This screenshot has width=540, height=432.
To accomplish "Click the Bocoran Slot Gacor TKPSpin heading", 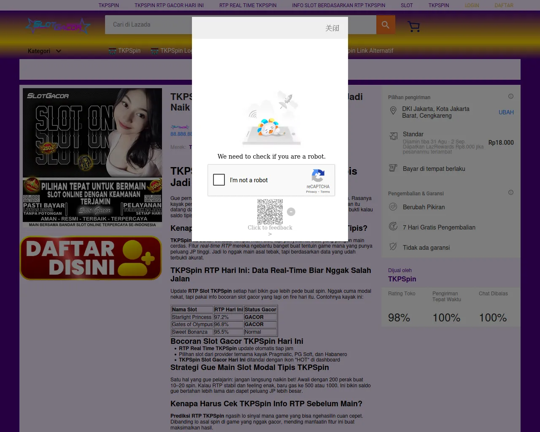I will [x=237, y=341].
